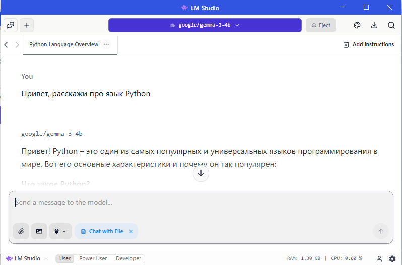Select the Python Language Overview tab

click(x=63, y=44)
